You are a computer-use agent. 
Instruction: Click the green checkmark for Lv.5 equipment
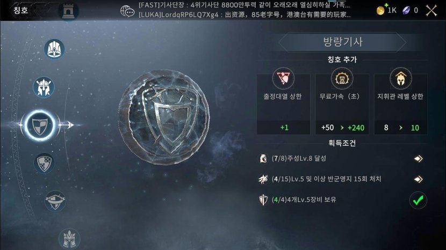pos(418,200)
